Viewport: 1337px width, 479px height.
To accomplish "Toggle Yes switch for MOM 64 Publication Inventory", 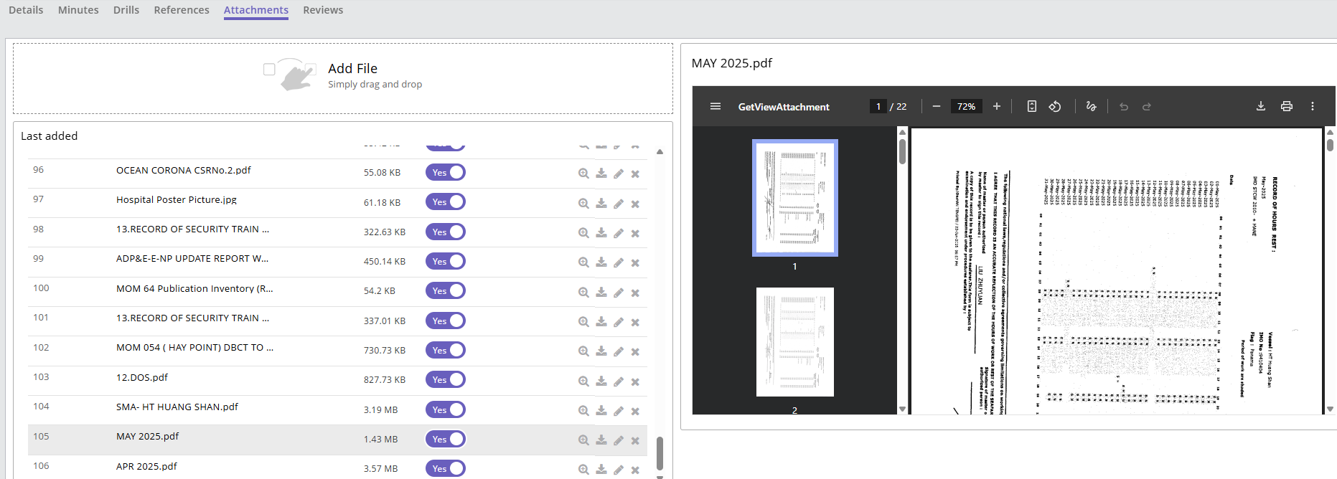I will point(446,290).
